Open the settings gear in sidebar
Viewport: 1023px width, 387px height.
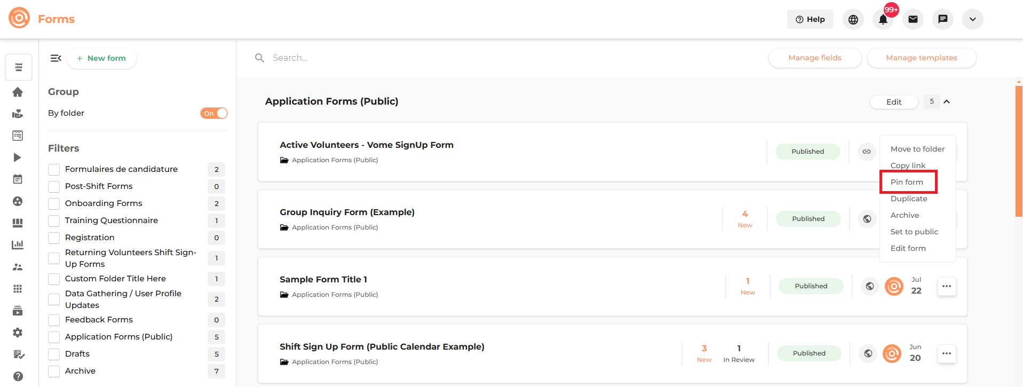click(18, 333)
